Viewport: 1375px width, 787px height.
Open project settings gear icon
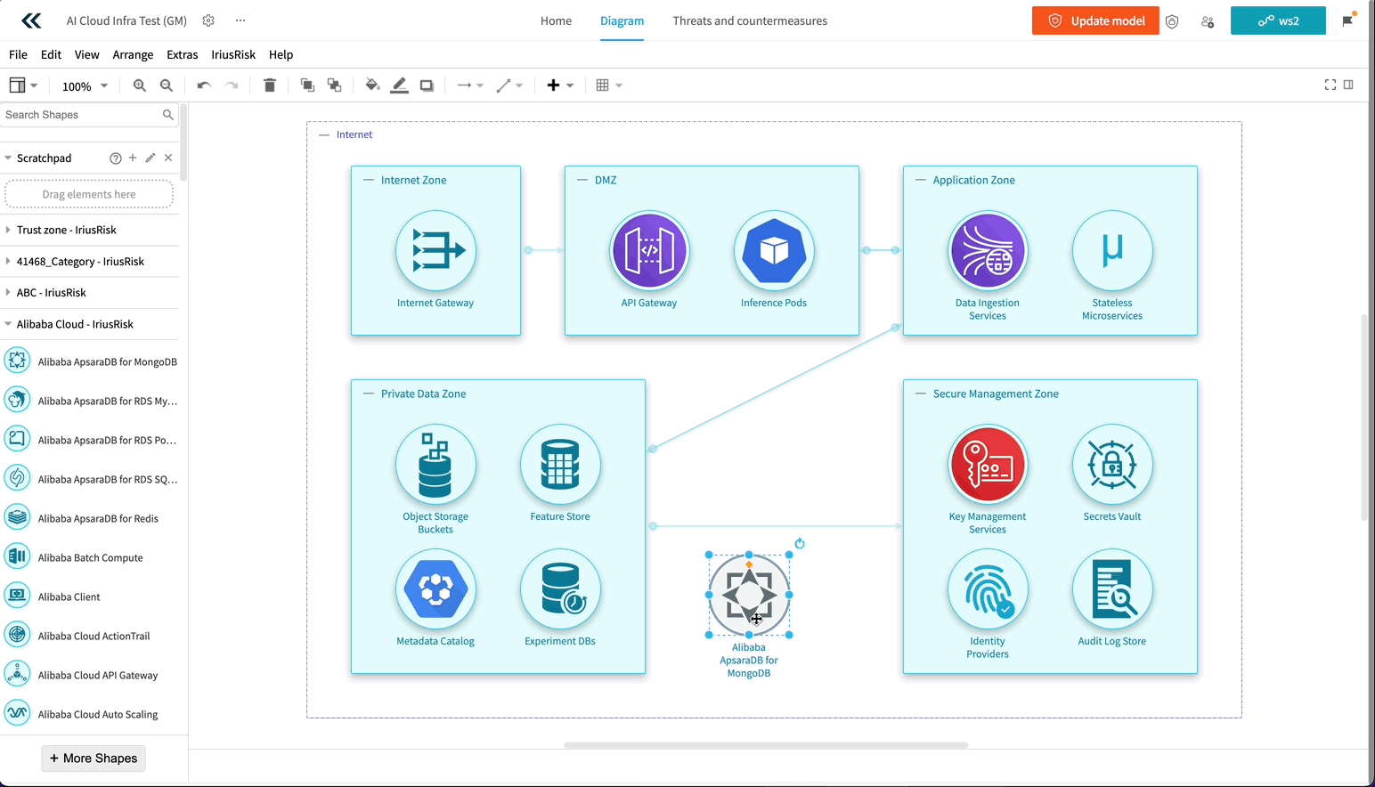[x=208, y=20]
